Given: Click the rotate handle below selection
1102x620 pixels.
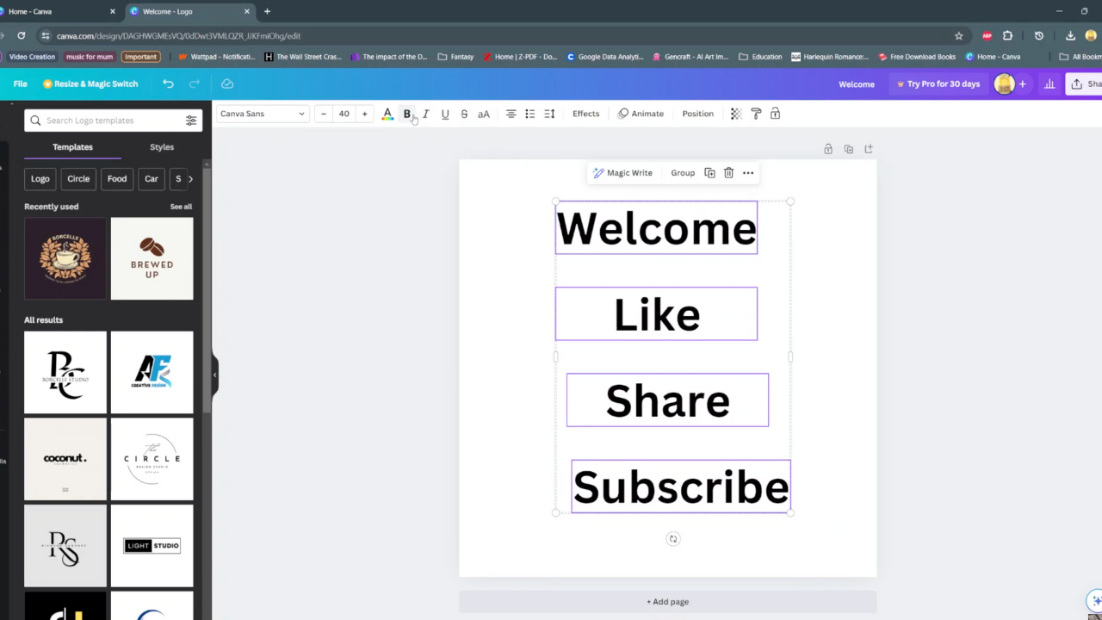Looking at the screenshot, I should 673,539.
